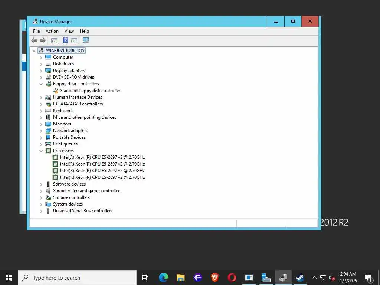Image resolution: width=380 pixels, height=285 pixels.
Task: Click the Computer category icon
Action: tap(48, 57)
